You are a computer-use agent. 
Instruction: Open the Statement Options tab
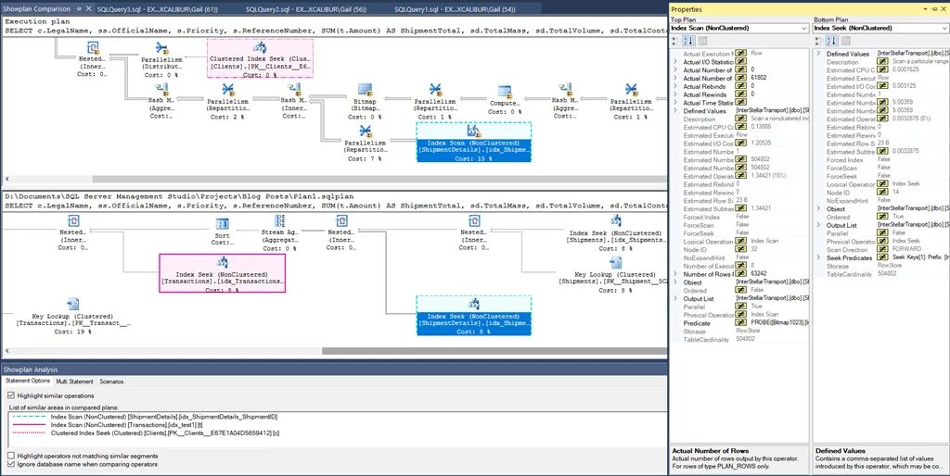click(28, 381)
